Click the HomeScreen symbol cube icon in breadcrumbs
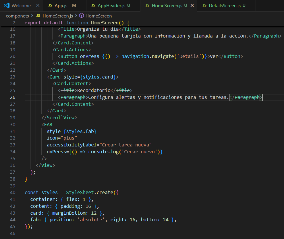Screen dimensions: 284x239 click(x=82, y=16)
